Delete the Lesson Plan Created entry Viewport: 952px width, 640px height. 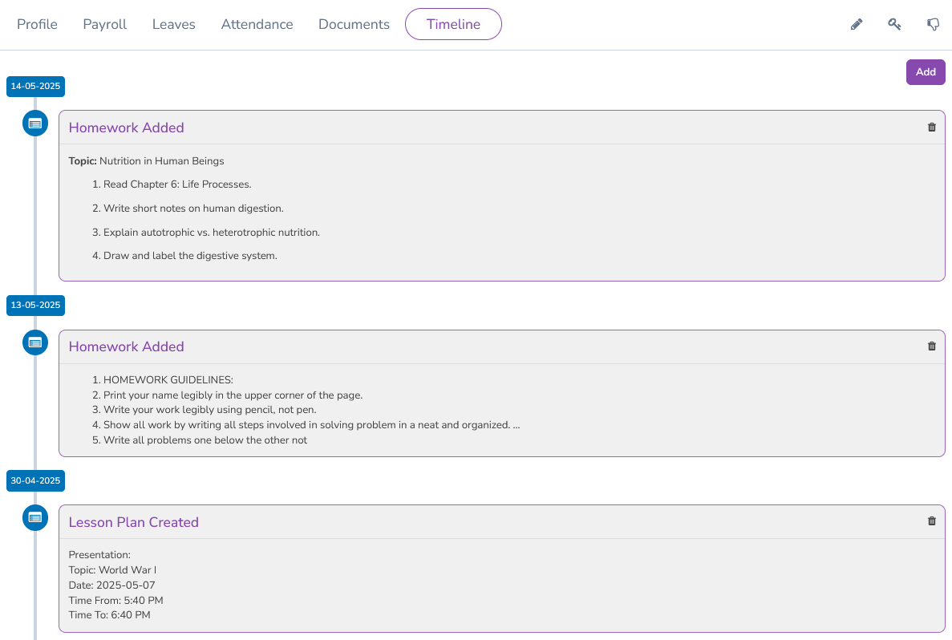(931, 521)
